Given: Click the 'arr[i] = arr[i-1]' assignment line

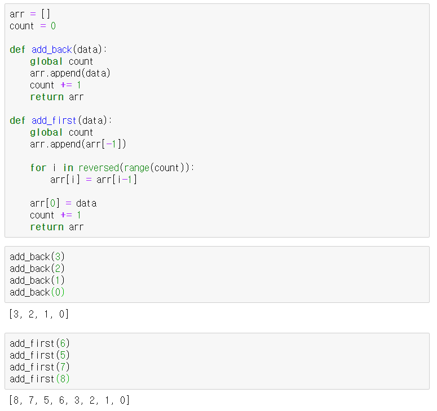Looking at the screenshot, I should click(x=94, y=180).
